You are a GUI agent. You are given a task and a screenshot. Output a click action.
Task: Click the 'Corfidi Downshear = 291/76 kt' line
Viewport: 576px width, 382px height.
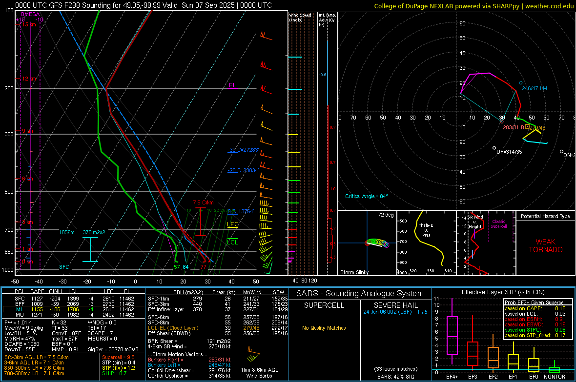pos(189,370)
